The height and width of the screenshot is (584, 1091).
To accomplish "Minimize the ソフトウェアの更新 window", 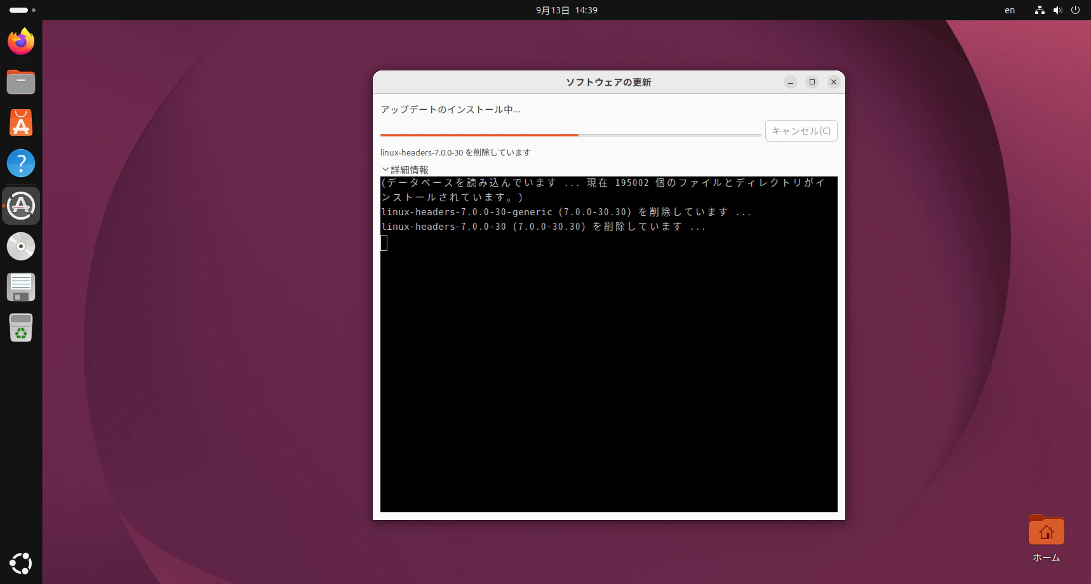I will tap(791, 82).
